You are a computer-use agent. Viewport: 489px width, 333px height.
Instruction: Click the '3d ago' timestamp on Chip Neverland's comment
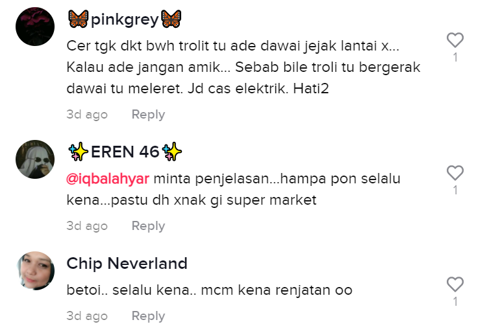point(87,316)
